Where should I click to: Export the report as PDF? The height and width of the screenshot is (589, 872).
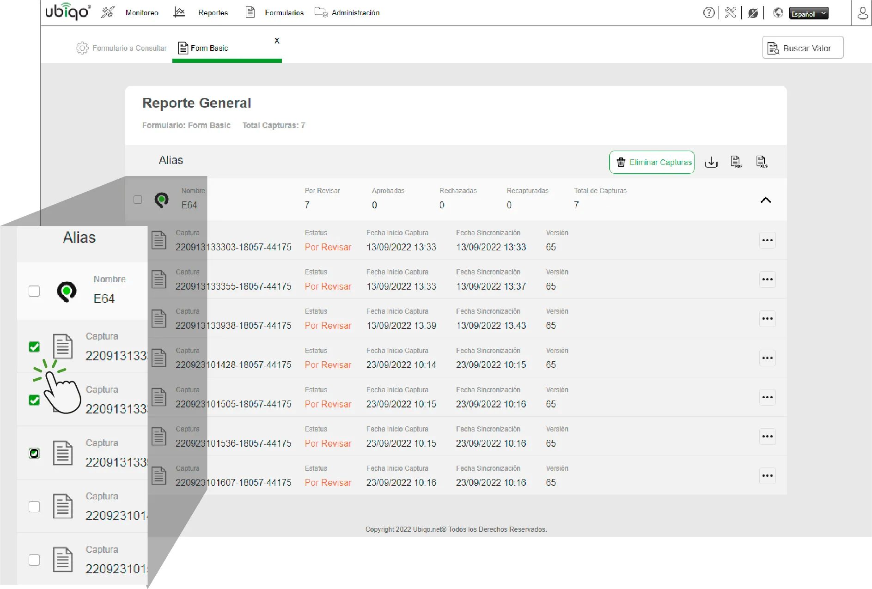[x=736, y=162]
